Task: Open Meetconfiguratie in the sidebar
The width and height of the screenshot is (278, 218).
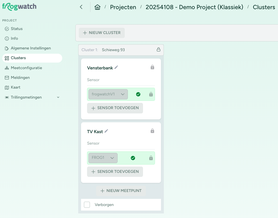Action: pos(32,68)
